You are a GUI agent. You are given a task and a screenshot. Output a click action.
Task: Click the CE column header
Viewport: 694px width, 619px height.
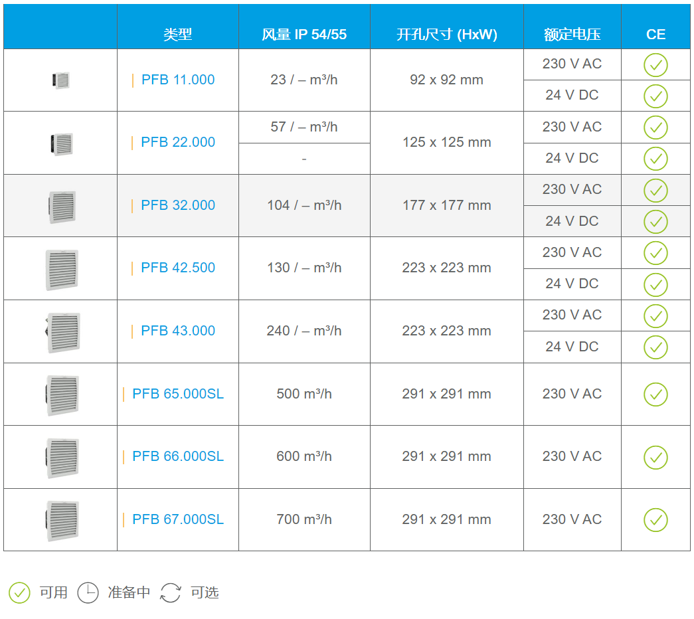[655, 35]
